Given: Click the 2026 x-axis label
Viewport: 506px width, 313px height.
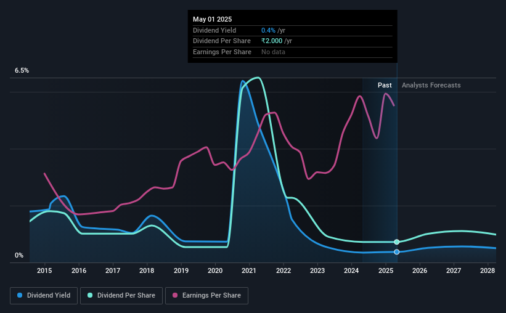Looking at the screenshot, I should 420,270.
